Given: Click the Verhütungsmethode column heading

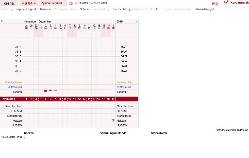Looking at the screenshot, I should click(113, 133).
